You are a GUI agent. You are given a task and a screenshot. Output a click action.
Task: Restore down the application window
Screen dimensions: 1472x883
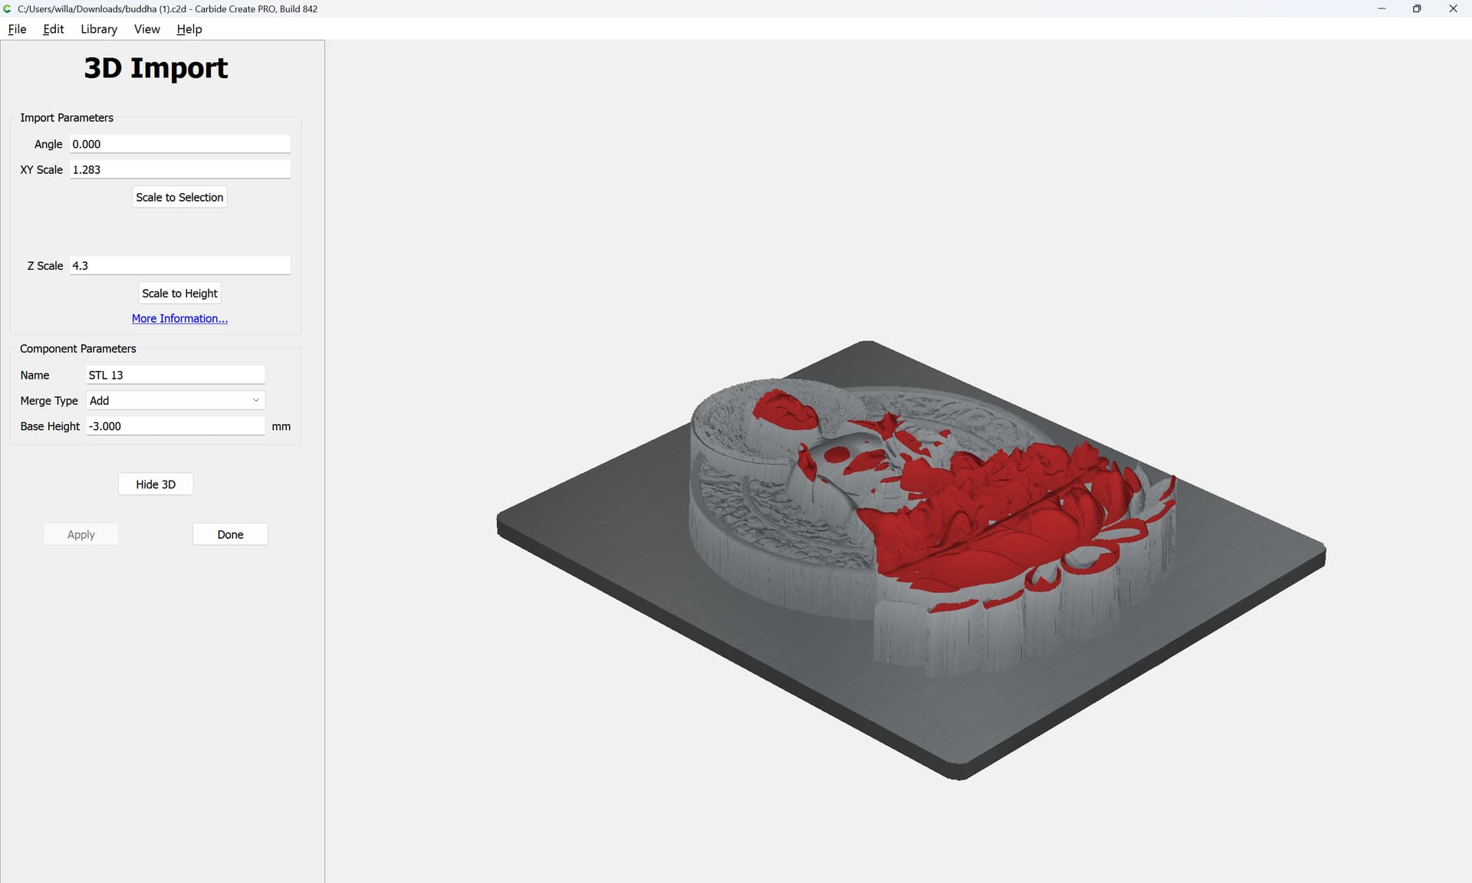[1417, 8]
